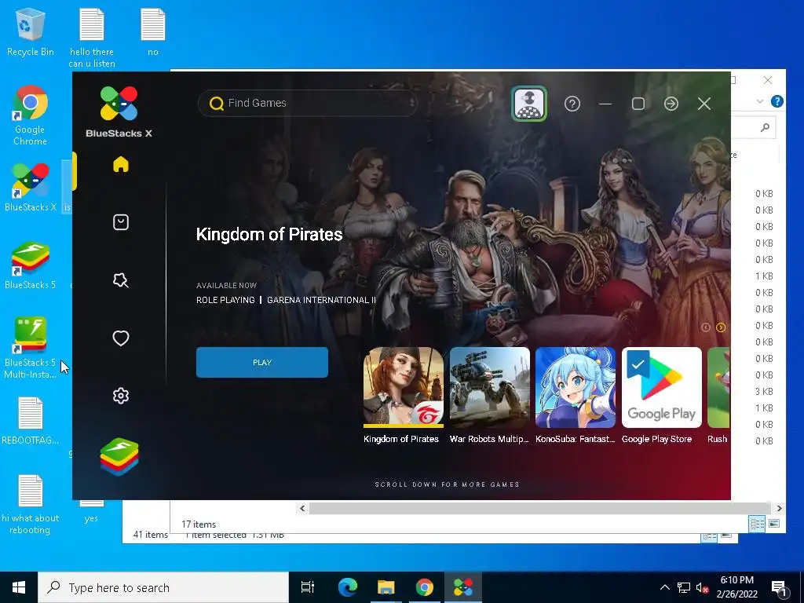
Task: Click SCROLL DOWN FOR MORE GAMES text
Action: [x=447, y=484]
